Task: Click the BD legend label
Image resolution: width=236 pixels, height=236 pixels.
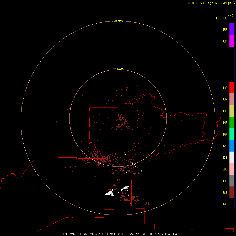Action: point(225,111)
